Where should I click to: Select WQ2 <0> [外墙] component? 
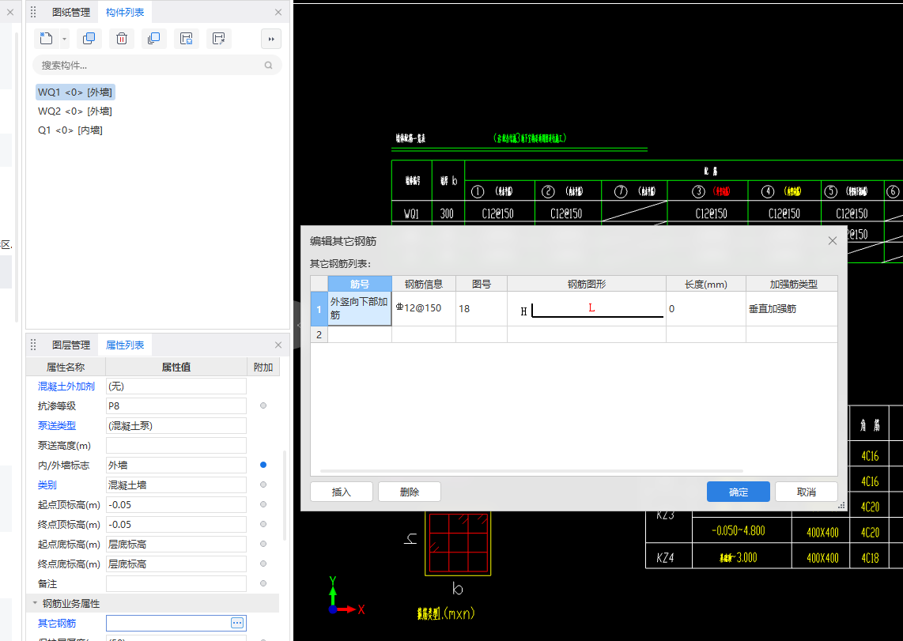(75, 111)
